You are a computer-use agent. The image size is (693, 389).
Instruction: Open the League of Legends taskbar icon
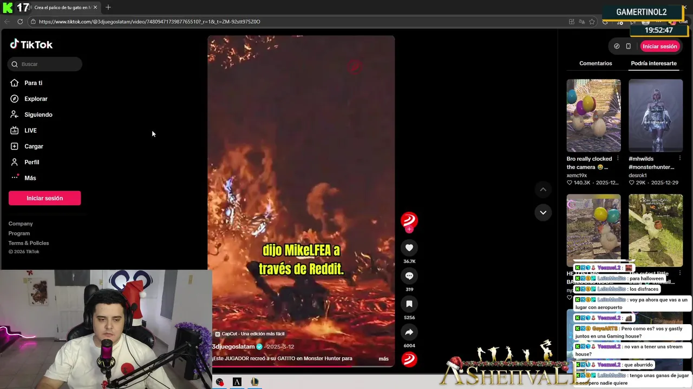[254, 382]
